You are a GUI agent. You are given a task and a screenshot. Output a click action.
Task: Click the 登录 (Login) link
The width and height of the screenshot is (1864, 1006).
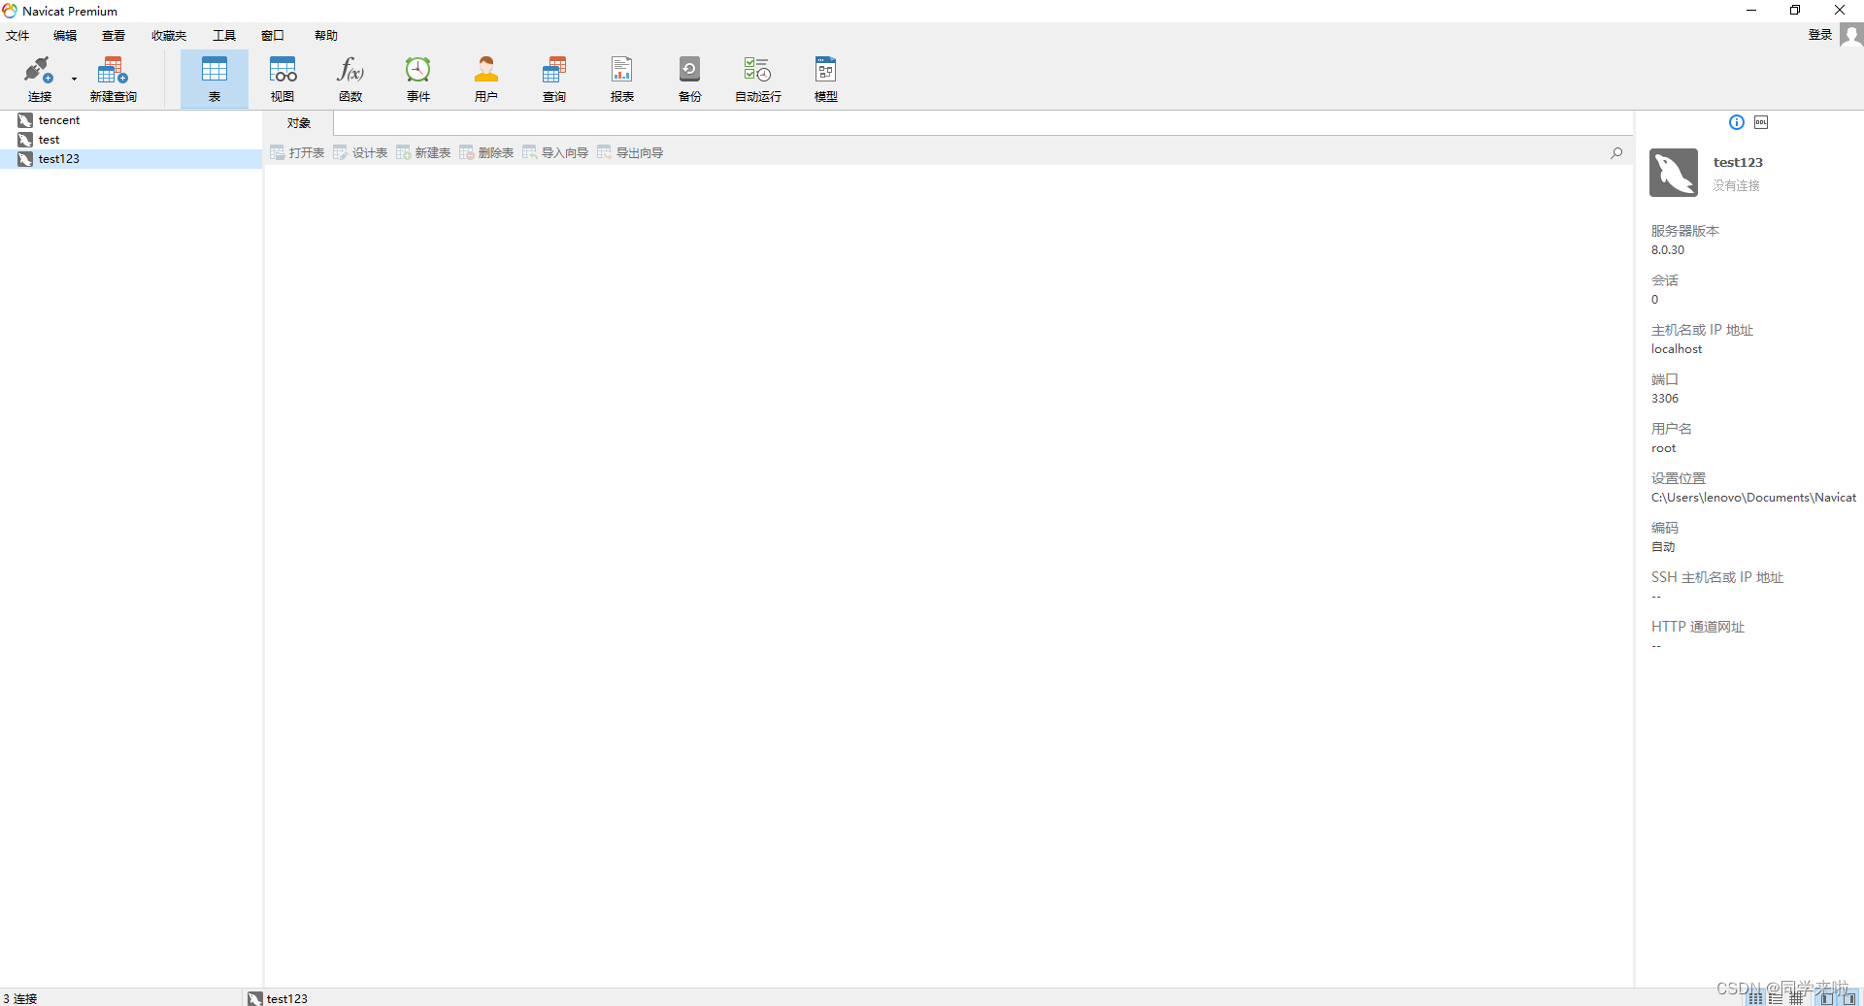pos(1819,35)
